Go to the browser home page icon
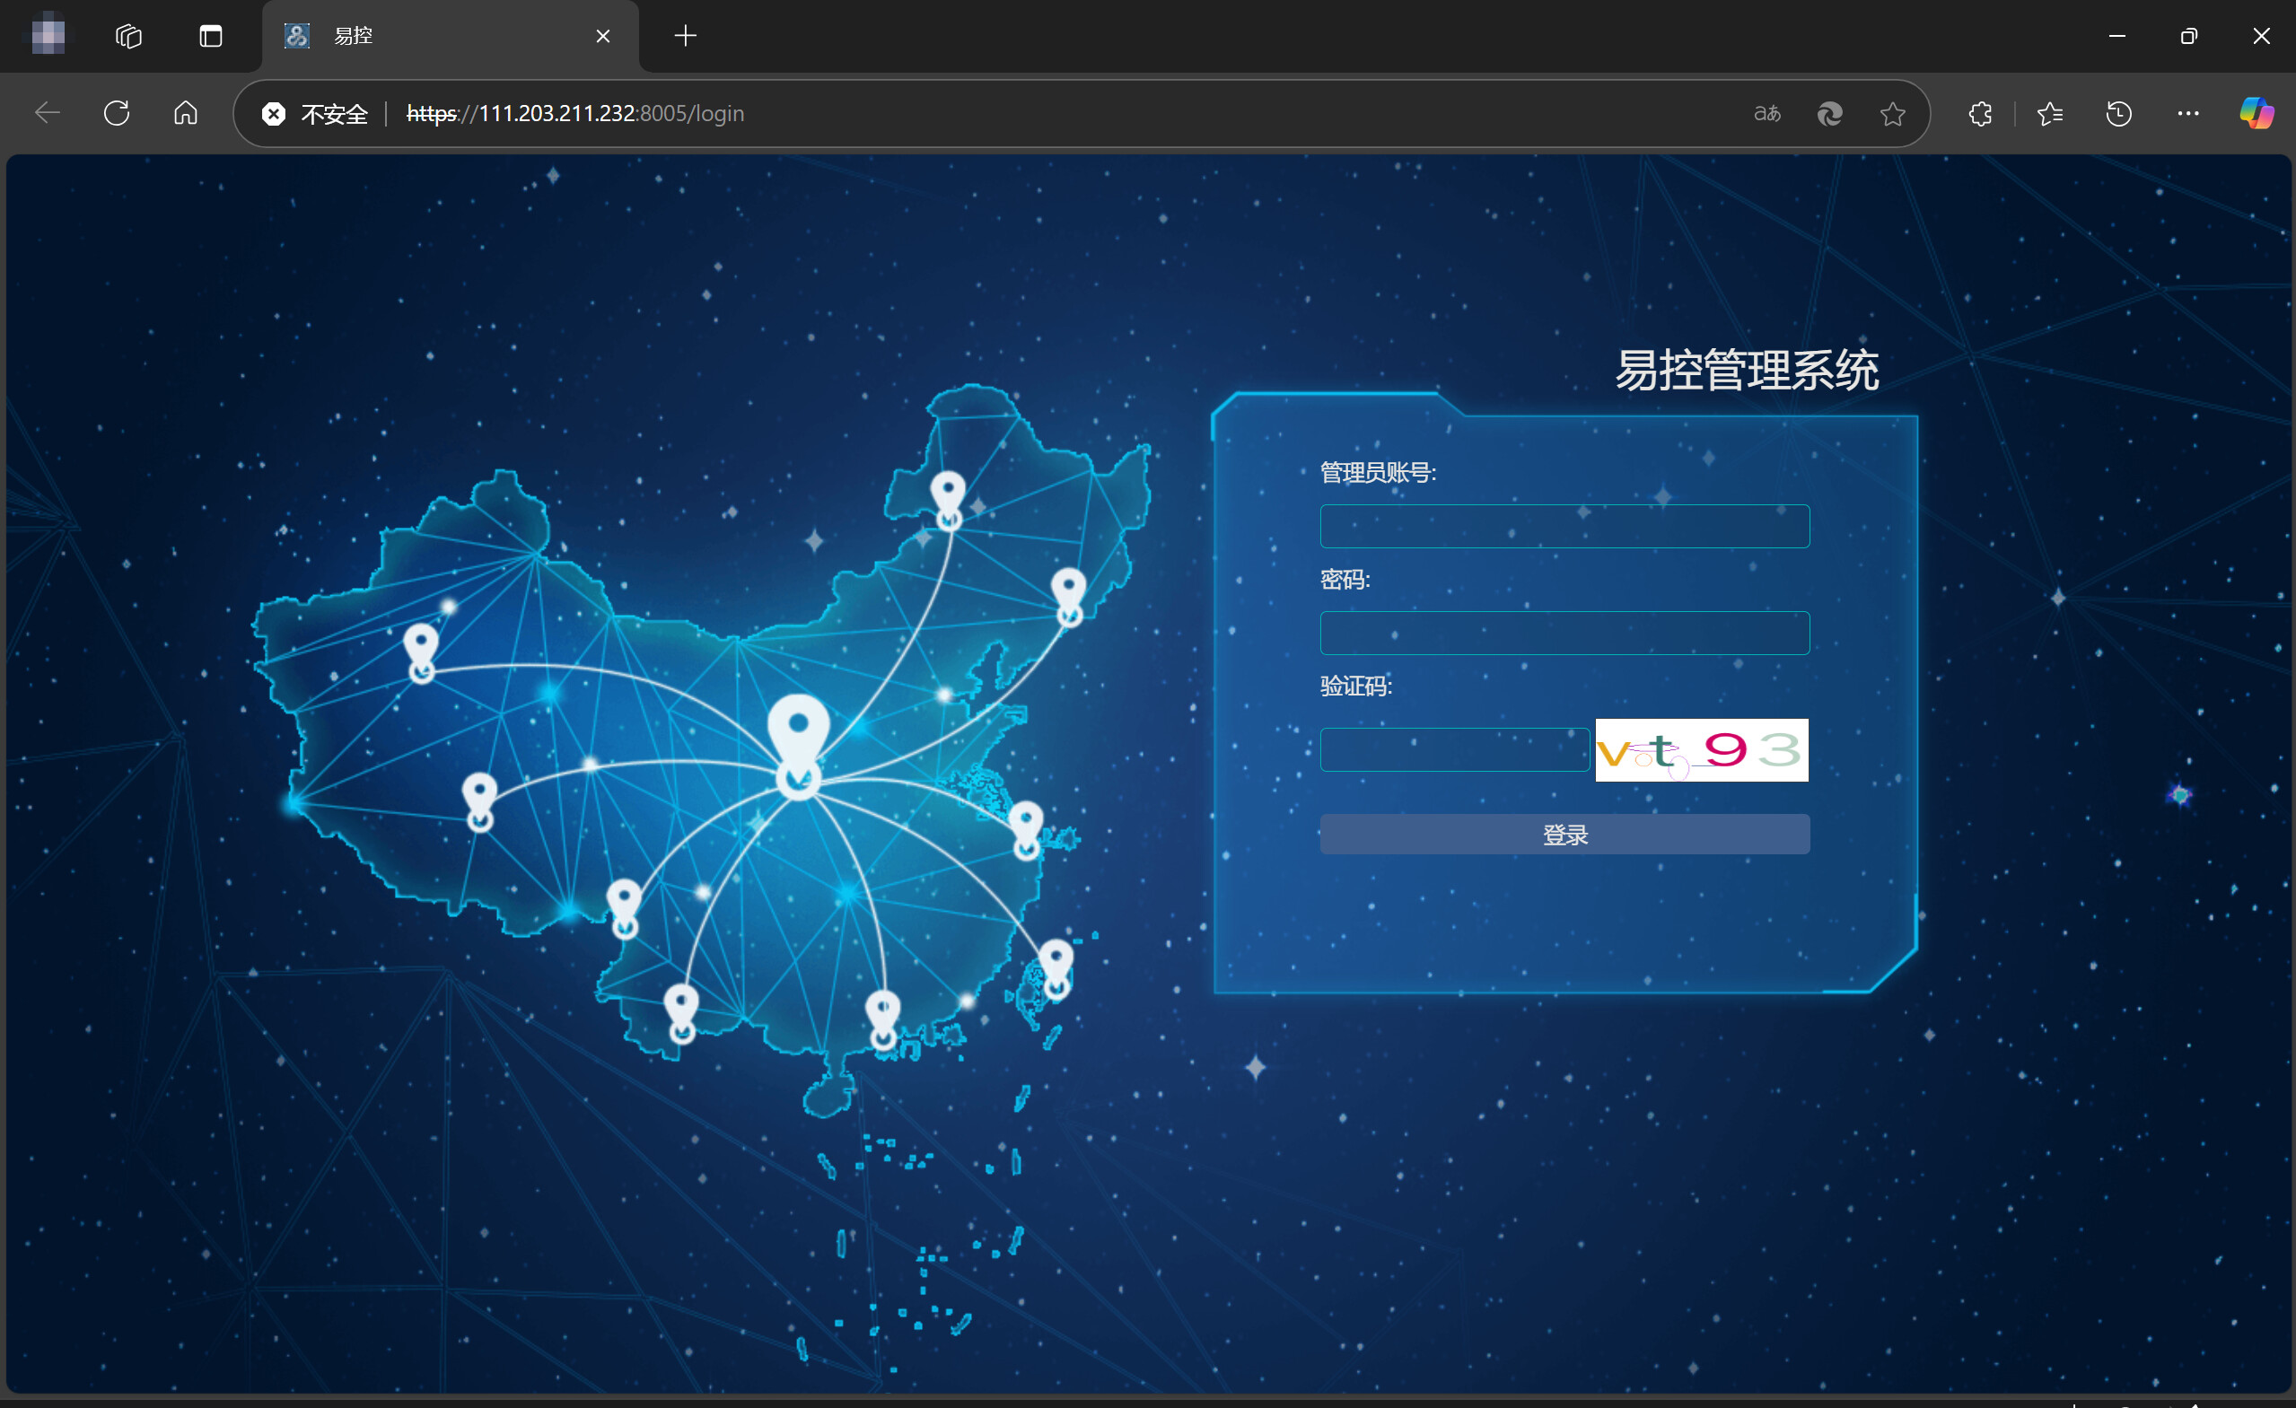 (186, 114)
